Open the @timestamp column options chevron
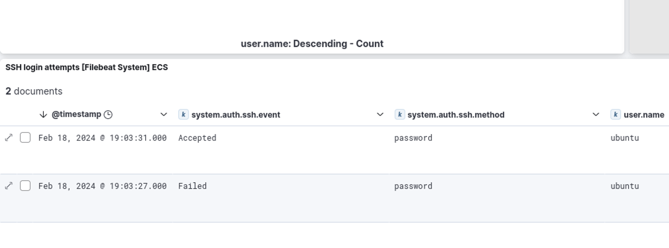The height and width of the screenshot is (248, 669). coord(164,115)
